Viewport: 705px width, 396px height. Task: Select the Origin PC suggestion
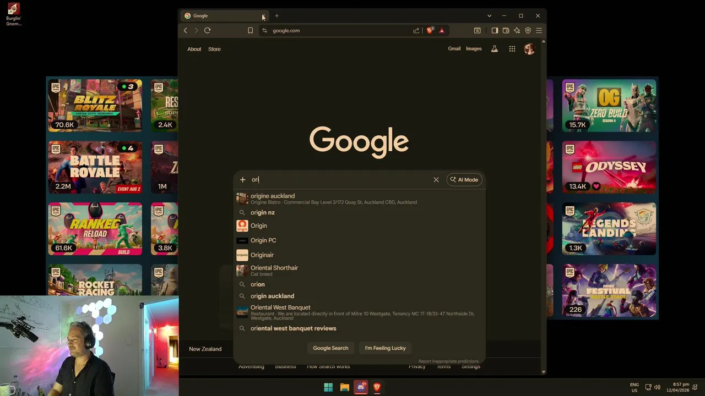click(359, 240)
